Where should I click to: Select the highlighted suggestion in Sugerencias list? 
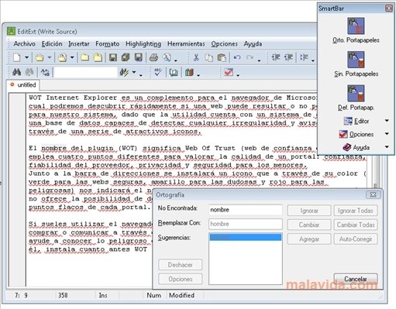pyautogui.click(x=246, y=238)
